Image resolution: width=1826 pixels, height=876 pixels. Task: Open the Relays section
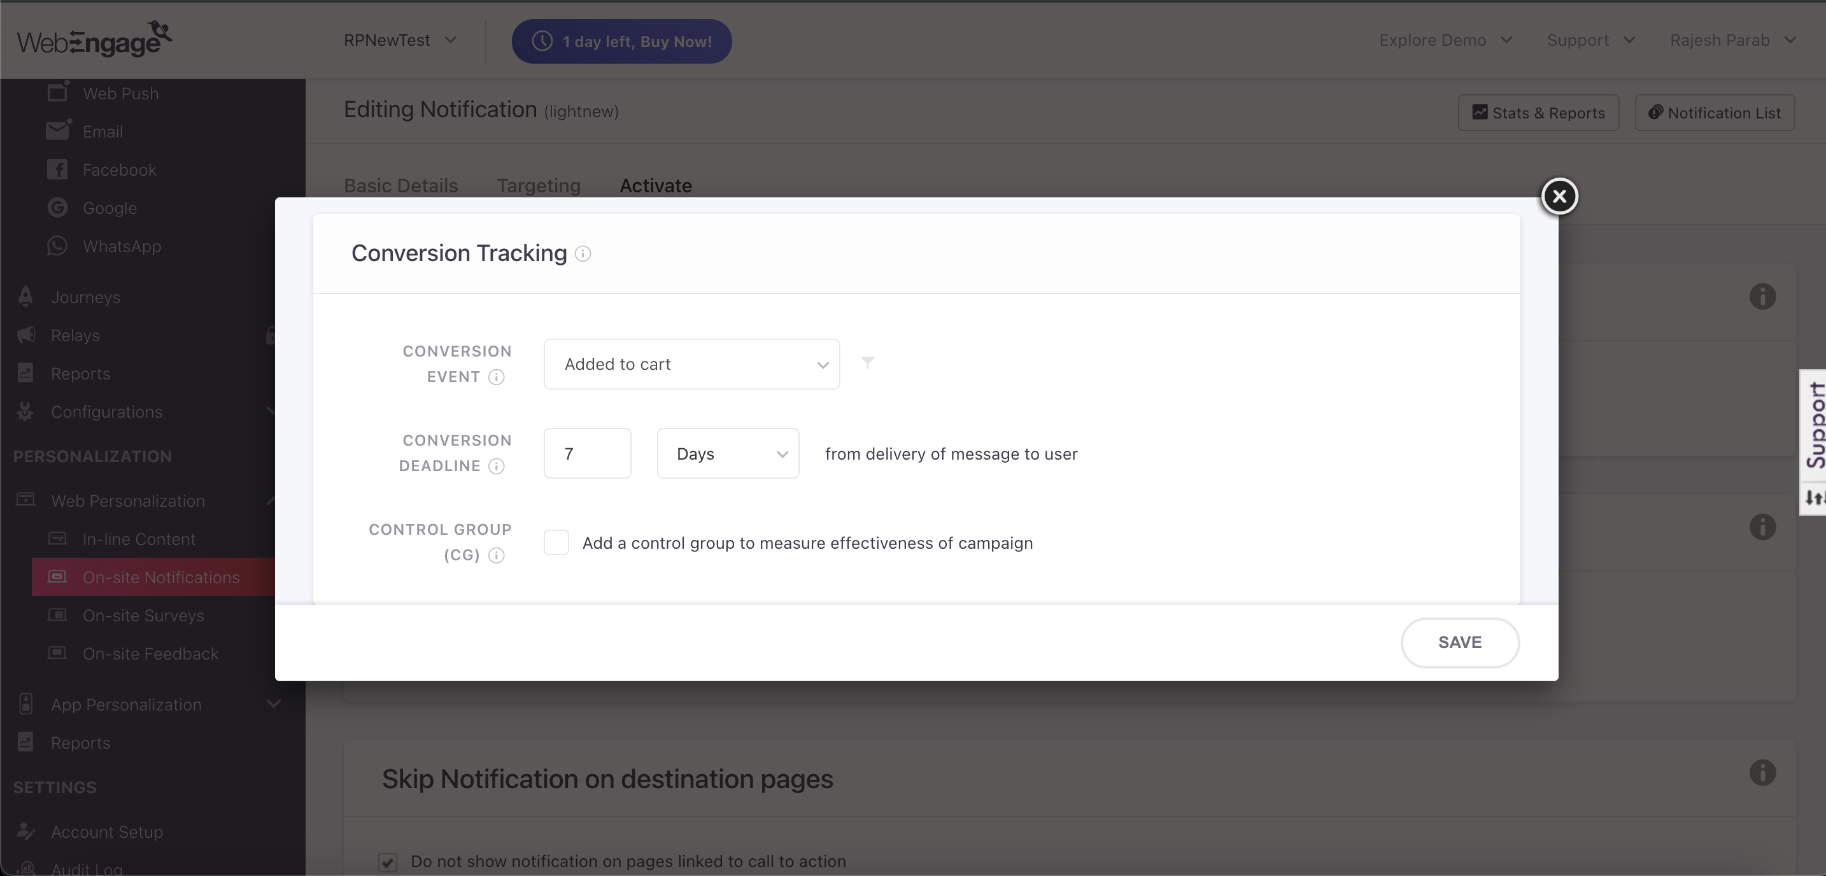coord(75,334)
